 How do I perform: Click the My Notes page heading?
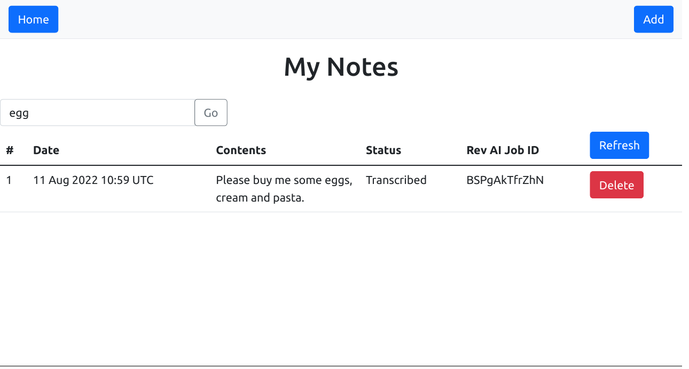pos(341,67)
